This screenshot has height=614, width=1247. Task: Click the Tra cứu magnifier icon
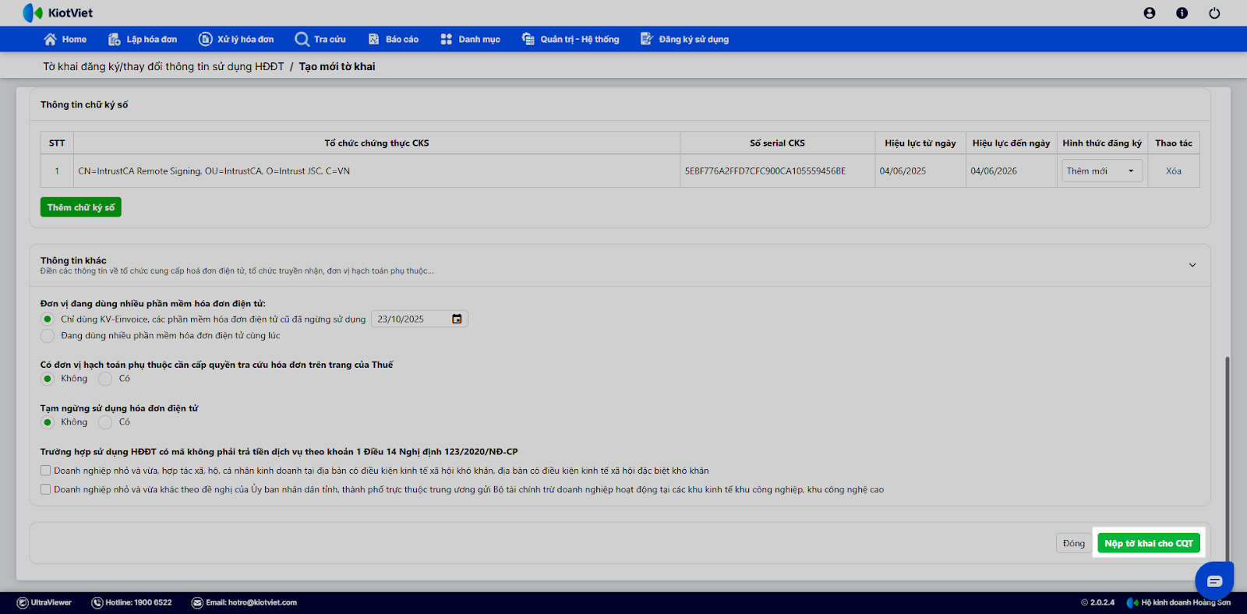tap(302, 39)
